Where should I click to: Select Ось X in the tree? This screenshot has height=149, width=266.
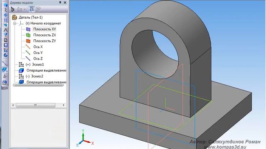click(x=38, y=47)
